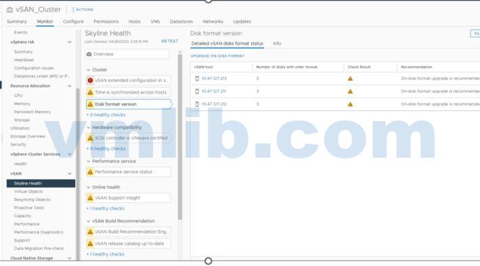Open the Hosts tab
The image size is (480, 266).
135,22
